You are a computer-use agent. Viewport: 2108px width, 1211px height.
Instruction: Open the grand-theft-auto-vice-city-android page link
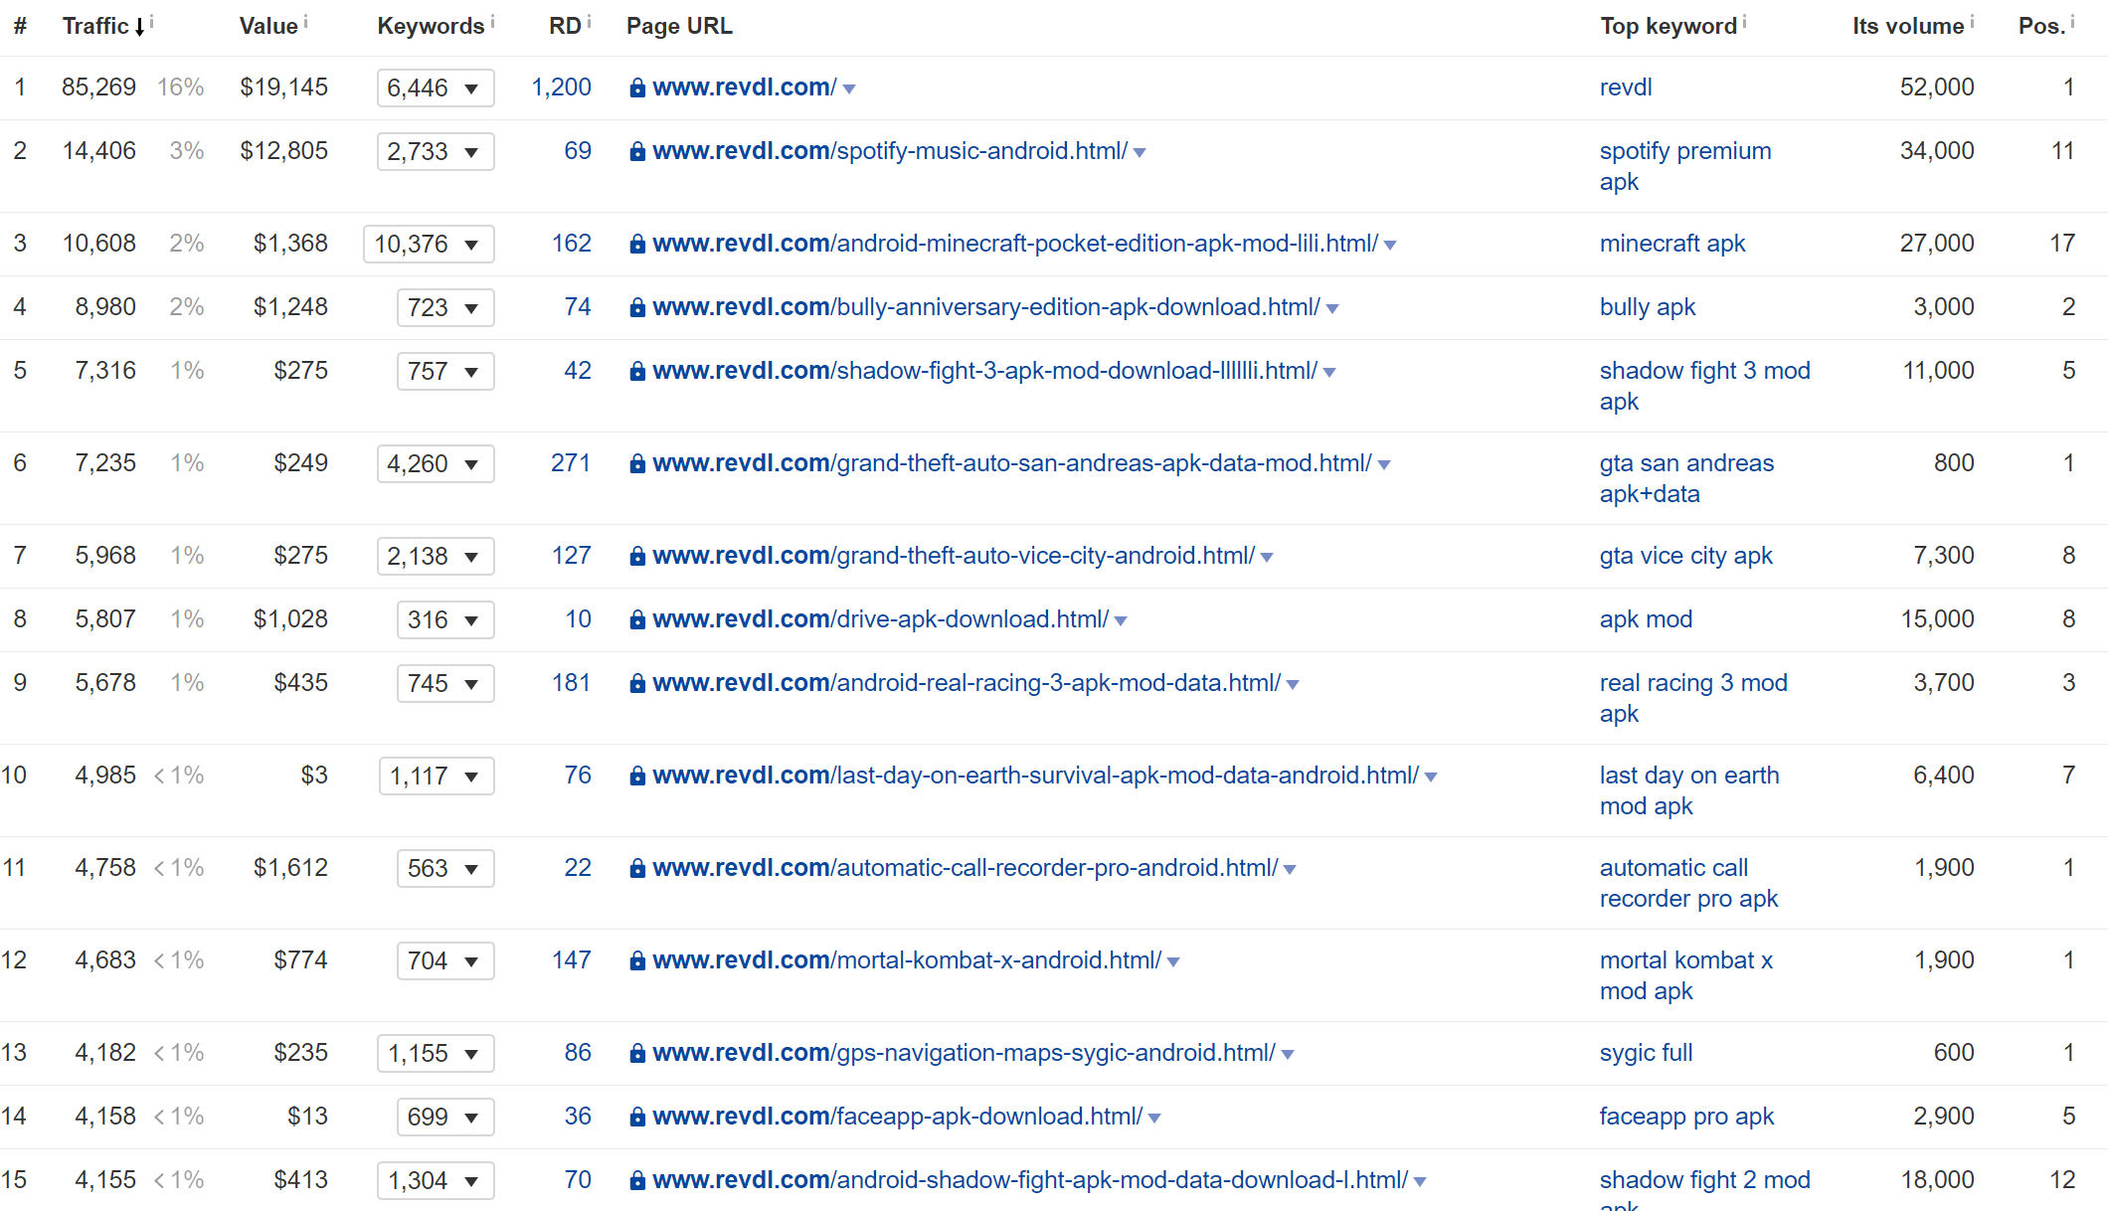click(955, 556)
